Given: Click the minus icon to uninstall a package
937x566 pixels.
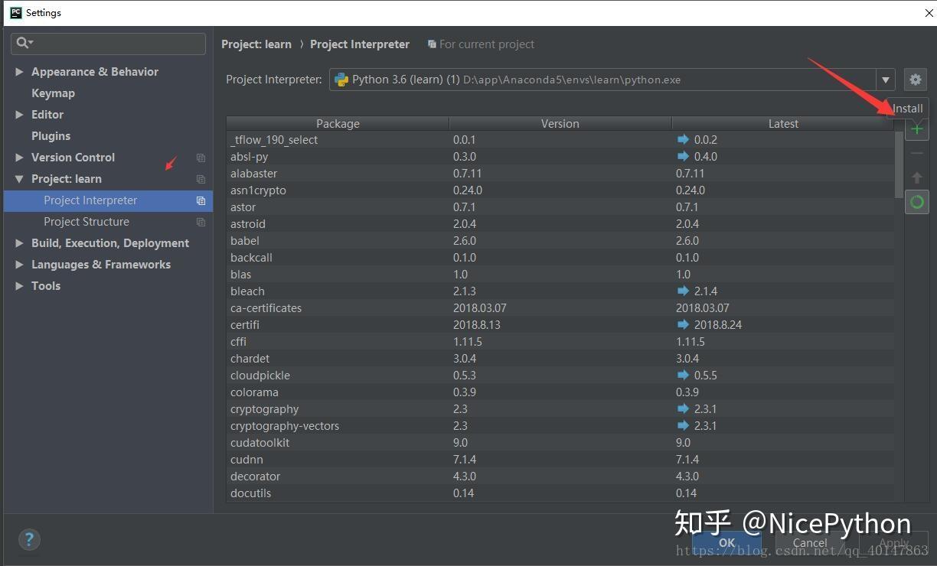Looking at the screenshot, I should coord(916,153).
